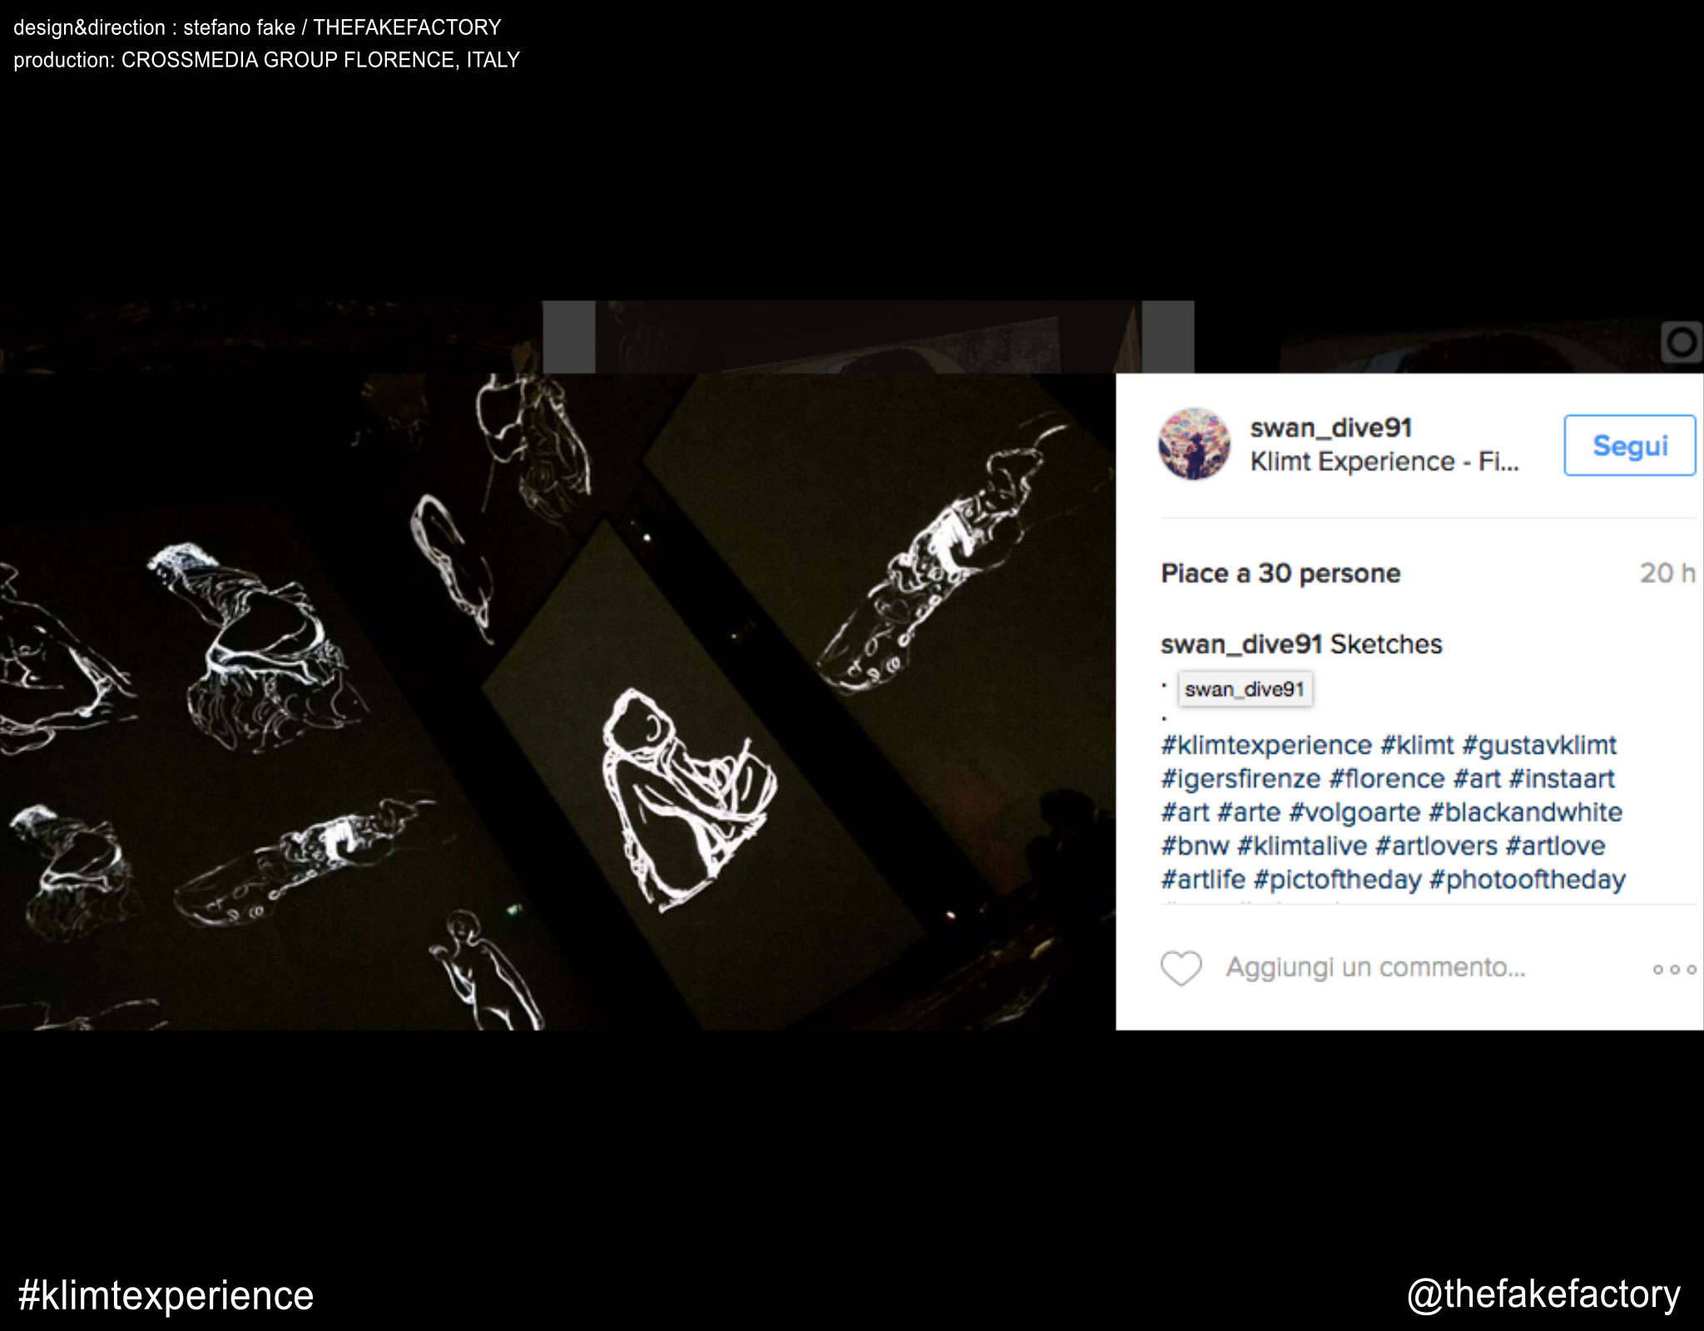View the Piace a 30 persone likes

coord(1280,573)
